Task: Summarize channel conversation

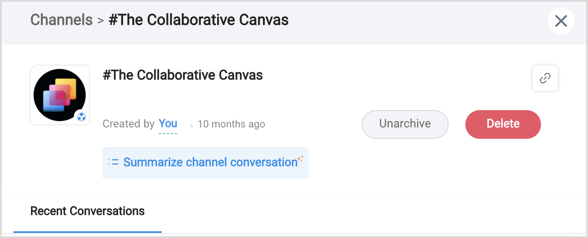Action: pos(210,162)
